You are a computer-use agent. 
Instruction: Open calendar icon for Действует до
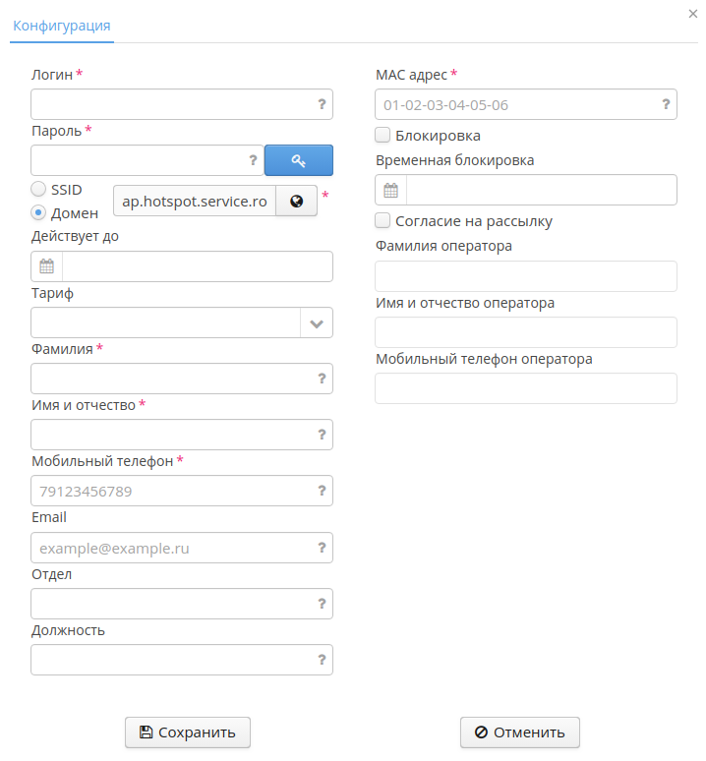(x=46, y=266)
